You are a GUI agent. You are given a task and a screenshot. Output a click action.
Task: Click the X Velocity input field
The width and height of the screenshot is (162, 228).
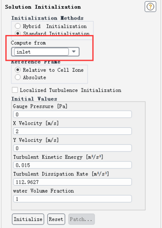point(72,131)
